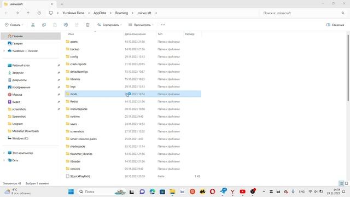Image resolution: width=350 pixels, height=197 pixels.
Task: Open the red Yandex icon in taskbar
Action: (192, 192)
